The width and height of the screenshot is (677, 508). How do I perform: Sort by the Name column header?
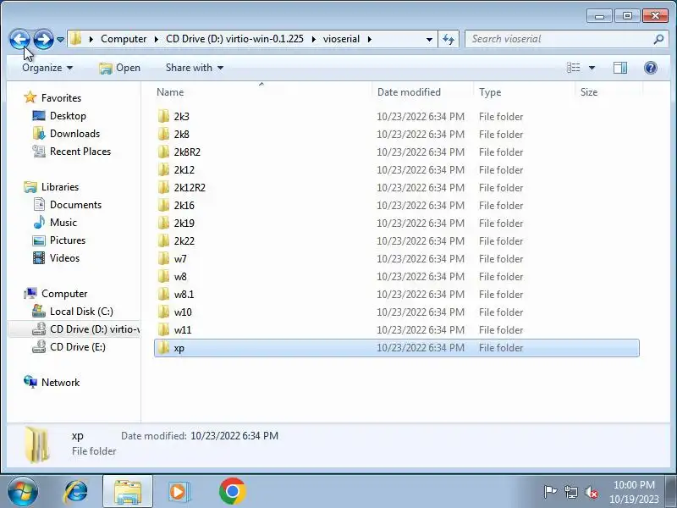(x=170, y=92)
